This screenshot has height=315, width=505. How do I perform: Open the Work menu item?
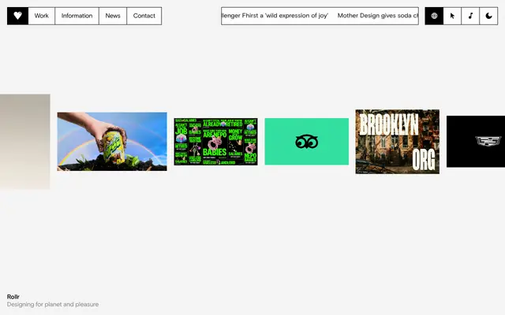tap(42, 16)
